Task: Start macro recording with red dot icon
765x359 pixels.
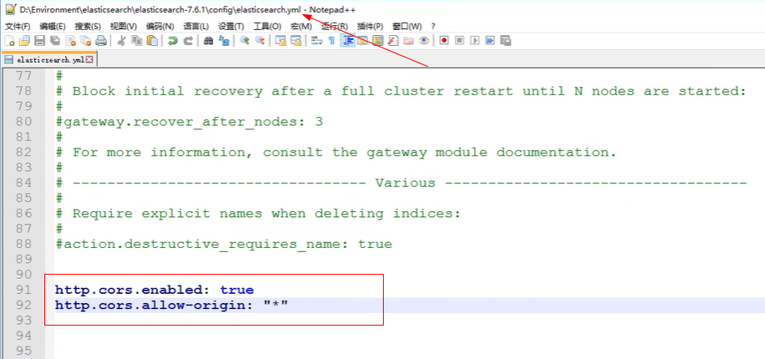Action: click(x=444, y=41)
